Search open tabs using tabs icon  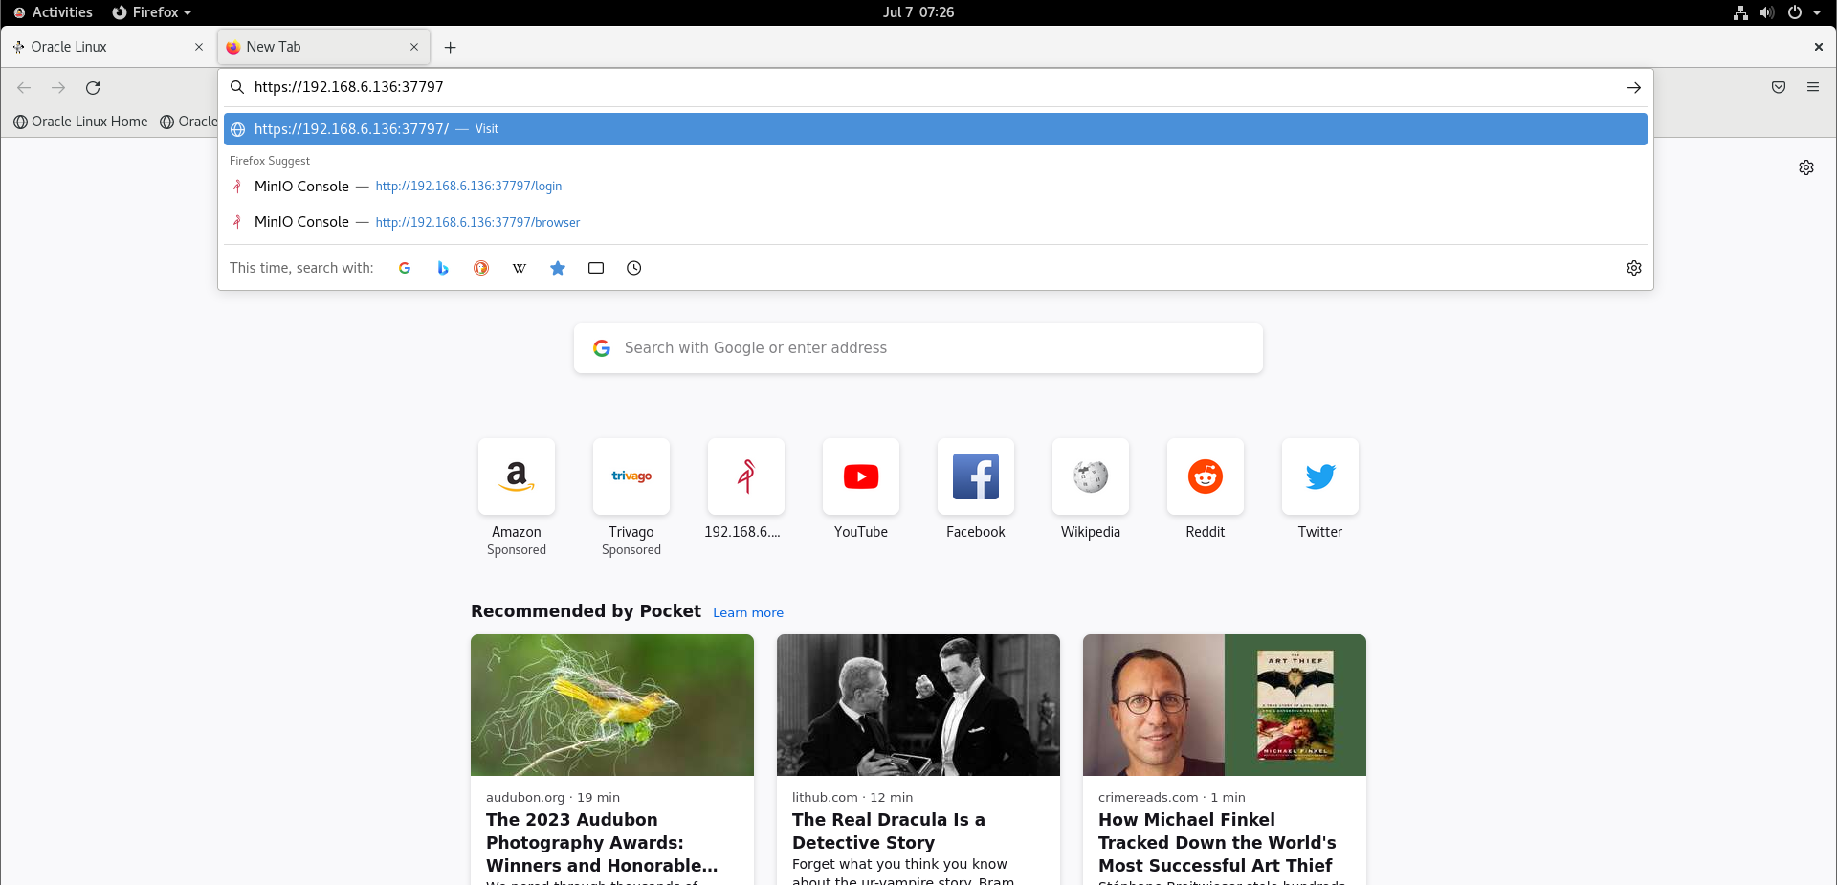(596, 268)
